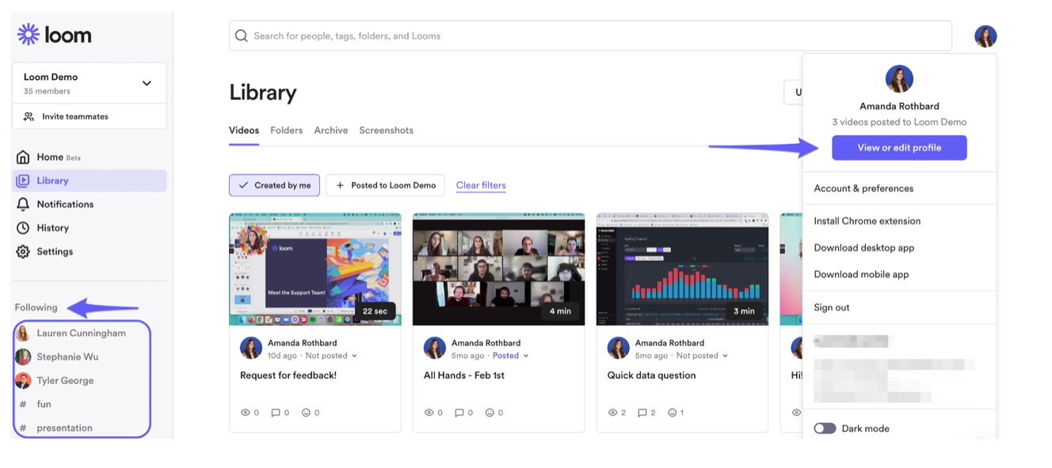The width and height of the screenshot is (1052, 468).
Task: Expand the Loom Demo workspace dropdown
Action: [147, 83]
